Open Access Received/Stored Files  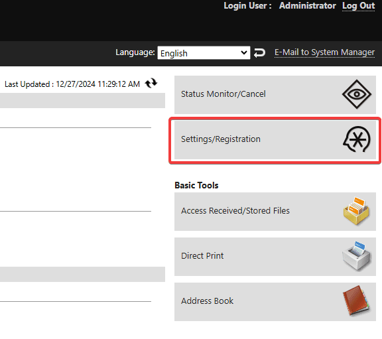(x=275, y=212)
